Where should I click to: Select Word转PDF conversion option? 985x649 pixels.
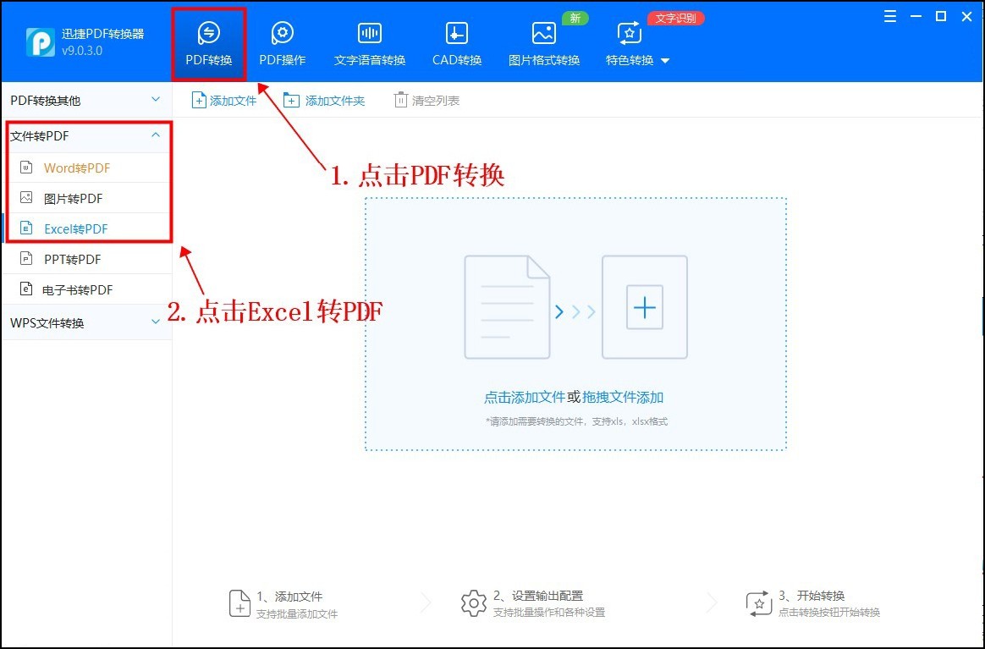click(x=74, y=167)
